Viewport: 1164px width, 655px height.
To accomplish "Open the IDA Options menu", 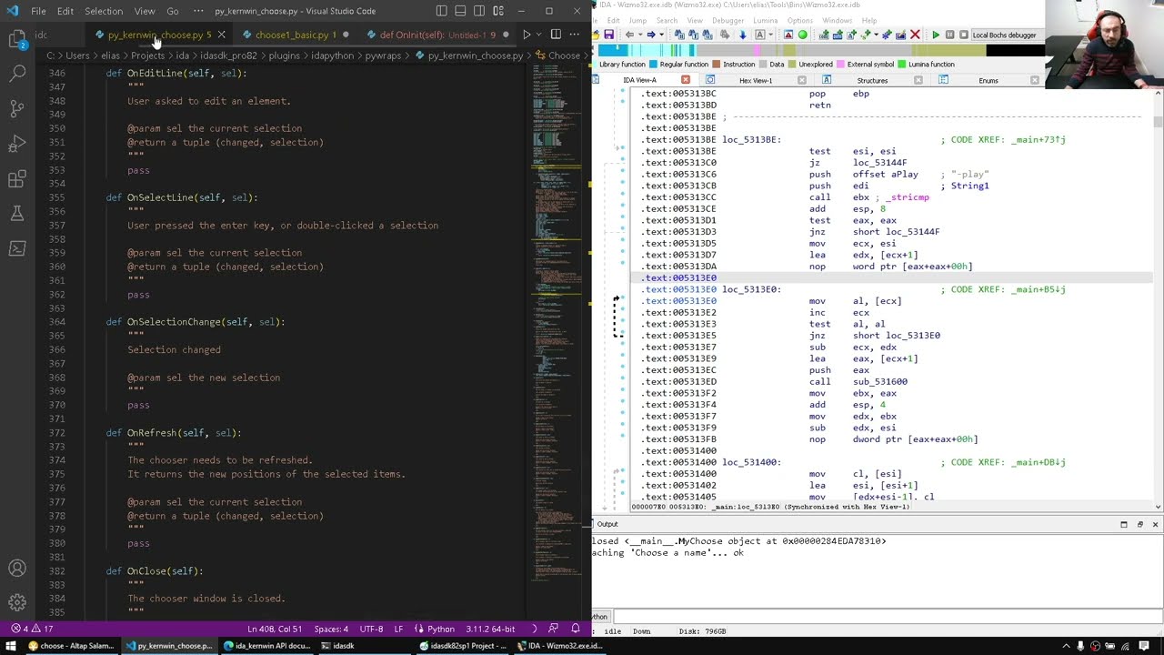I will pos(800,20).
